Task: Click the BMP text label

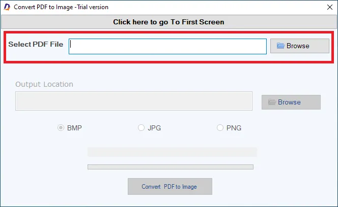Action: point(74,128)
